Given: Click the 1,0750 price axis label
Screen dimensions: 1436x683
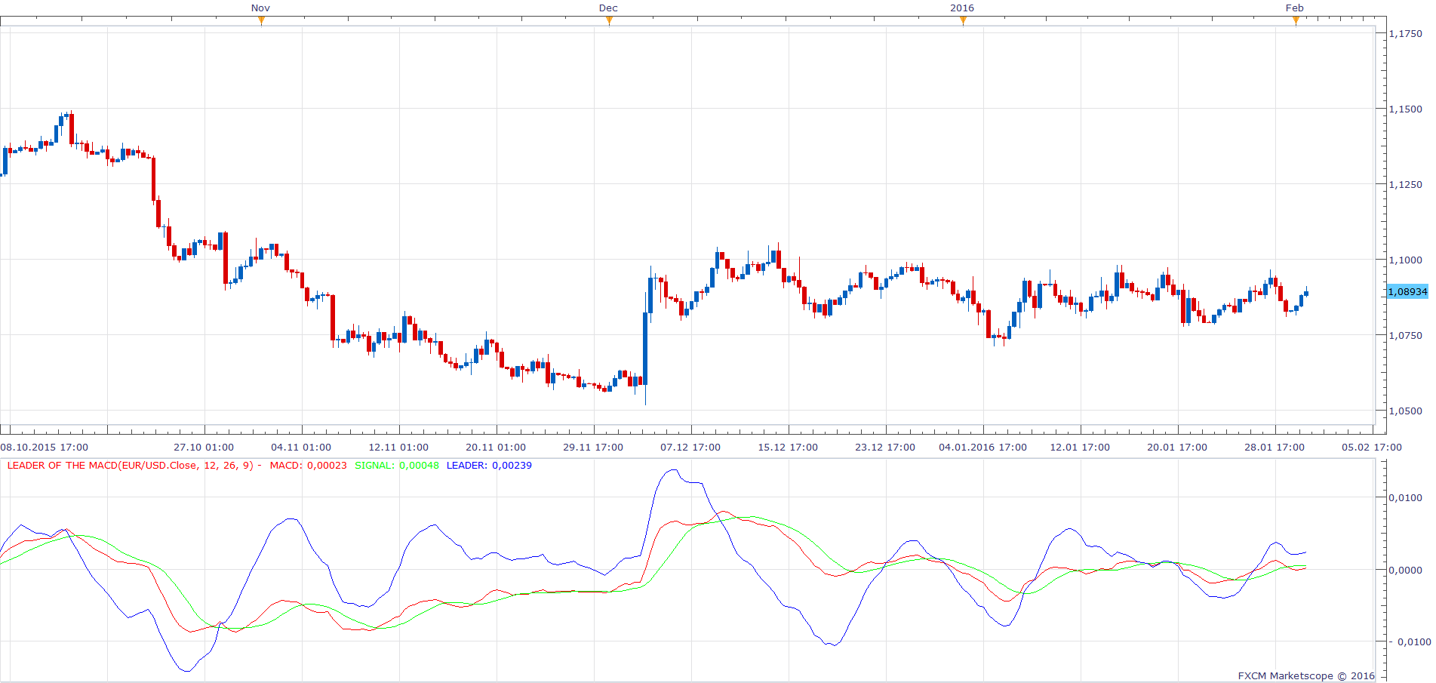Looking at the screenshot, I should [x=1406, y=335].
